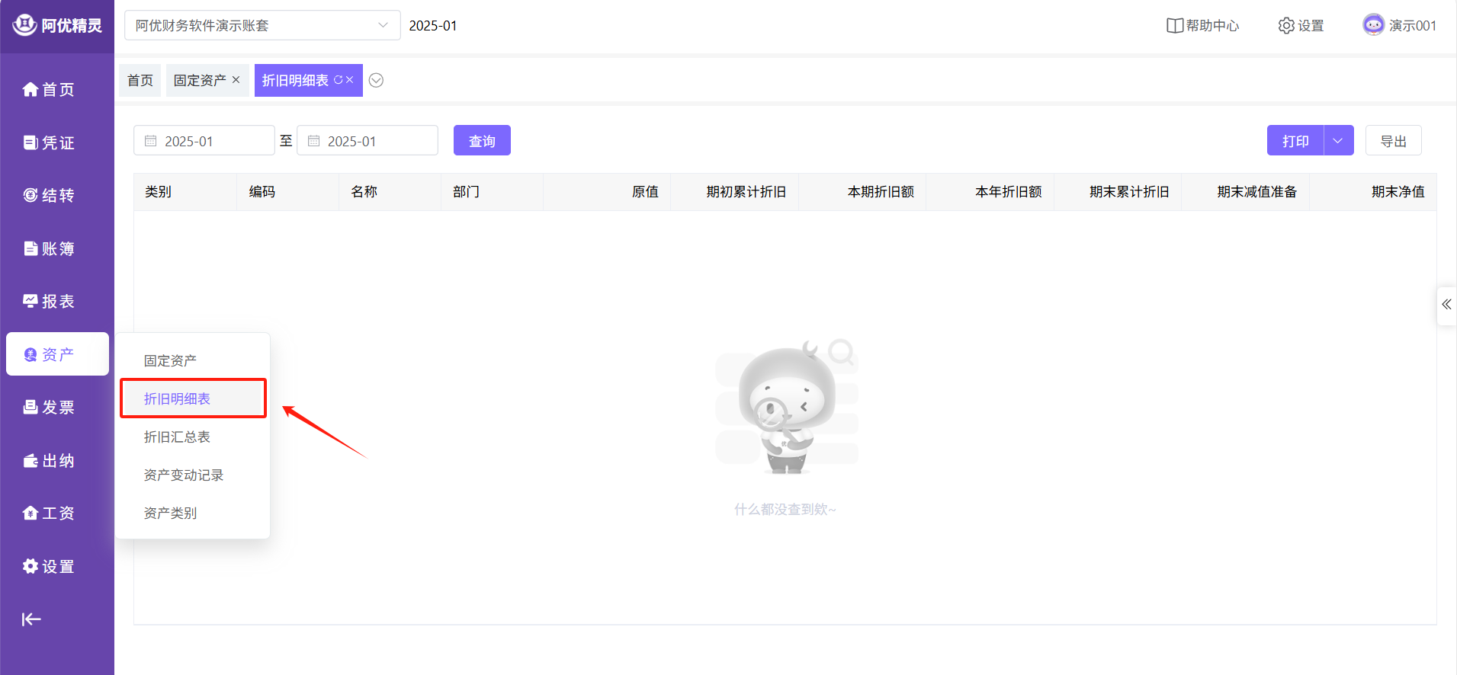Close the 固定资产 tab
Viewport: 1457px width, 675px height.
[236, 80]
